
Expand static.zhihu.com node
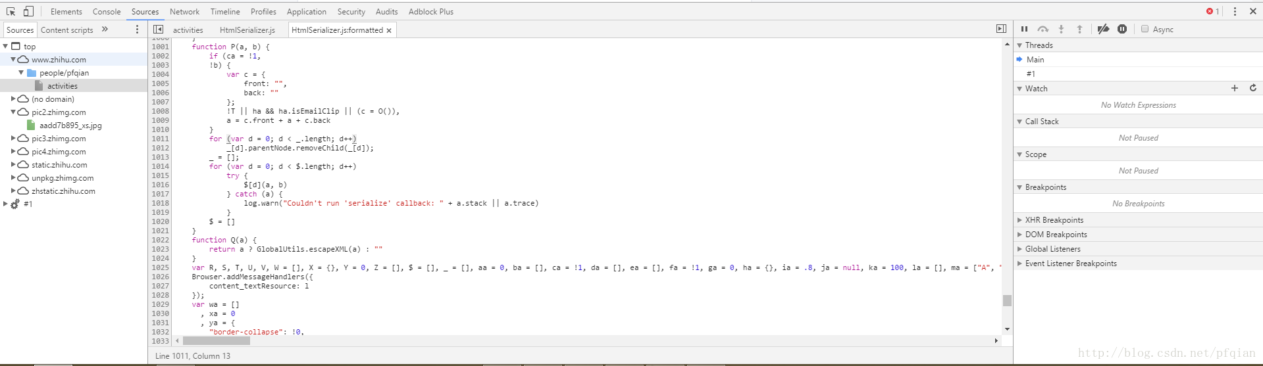(x=13, y=164)
